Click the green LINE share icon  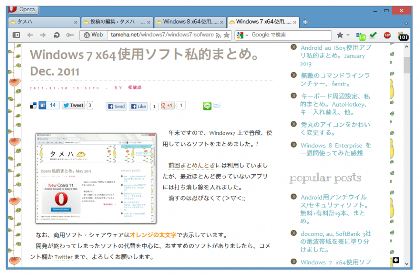(207, 106)
